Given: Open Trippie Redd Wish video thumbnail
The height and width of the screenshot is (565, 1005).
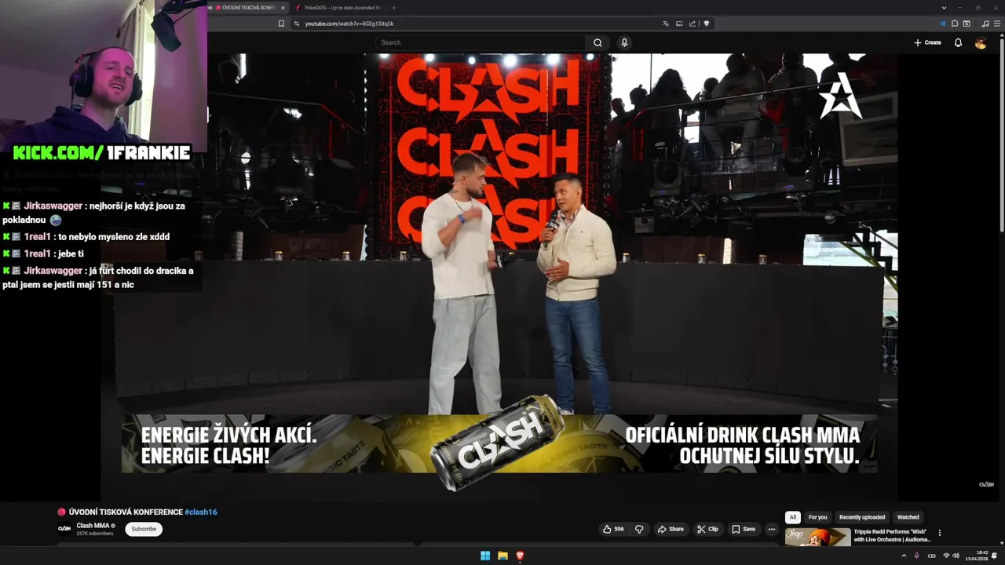Looking at the screenshot, I should [x=817, y=537].
